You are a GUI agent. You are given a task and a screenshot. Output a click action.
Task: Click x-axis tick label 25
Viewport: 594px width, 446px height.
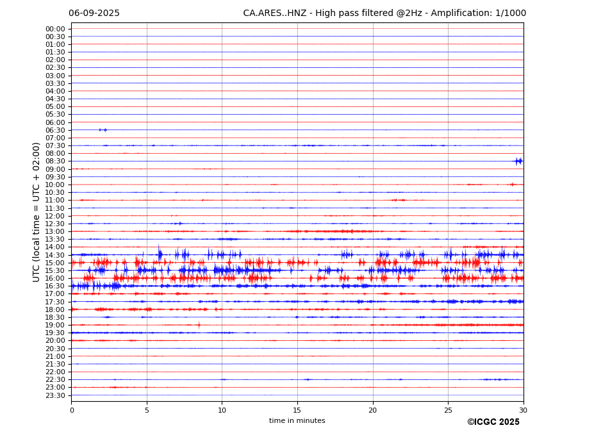448,410
